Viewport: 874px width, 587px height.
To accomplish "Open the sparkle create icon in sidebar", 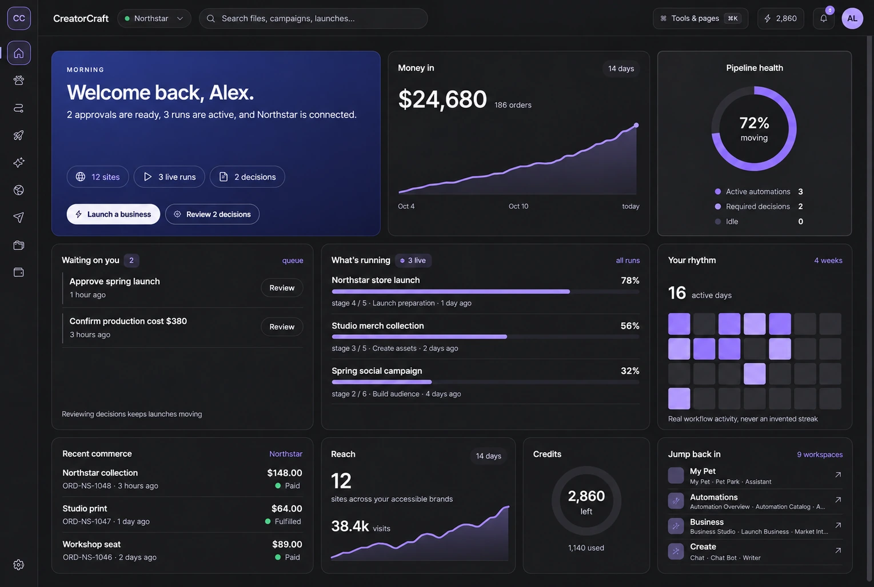I will pos(19,163).
